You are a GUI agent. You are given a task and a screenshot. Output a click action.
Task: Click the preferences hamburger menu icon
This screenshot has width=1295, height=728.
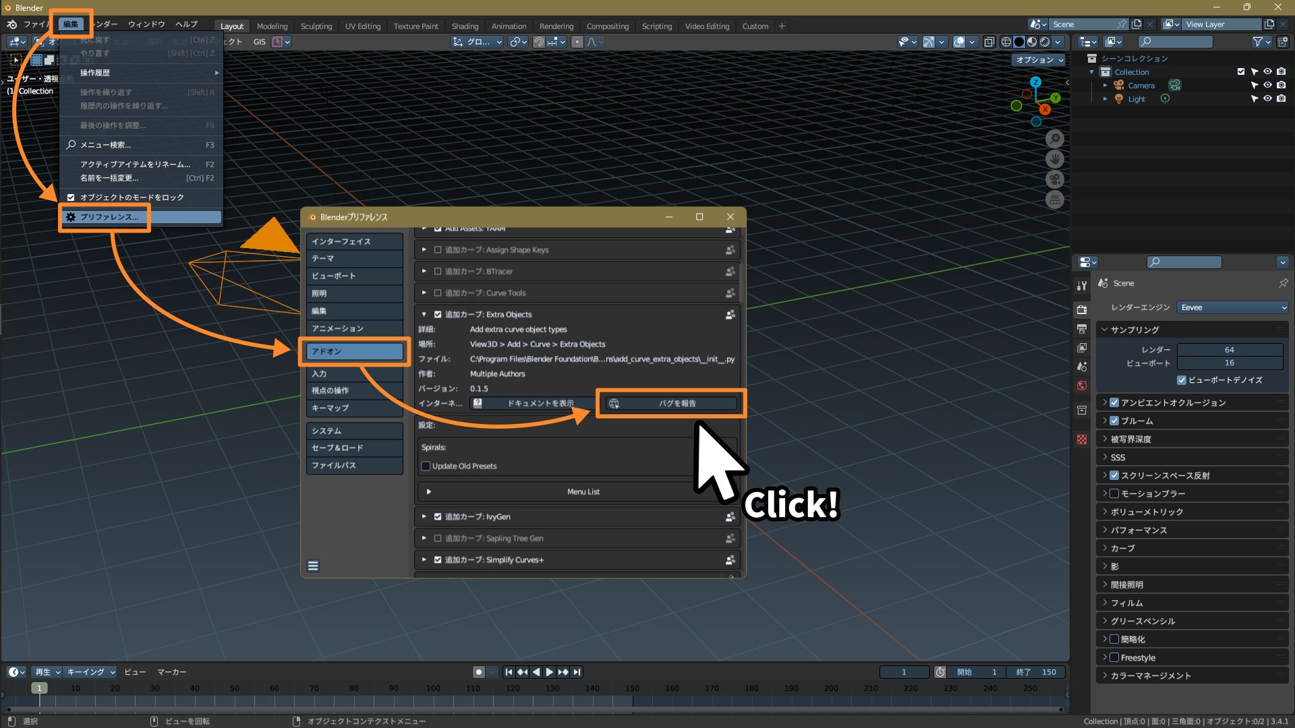313,566
